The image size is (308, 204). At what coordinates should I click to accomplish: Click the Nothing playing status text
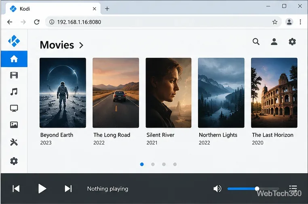(108, 189)
